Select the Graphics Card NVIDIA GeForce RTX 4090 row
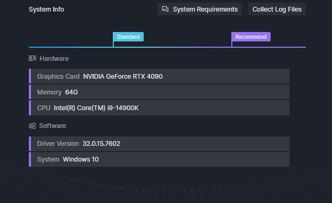The image size is (332, 203). 159,76
